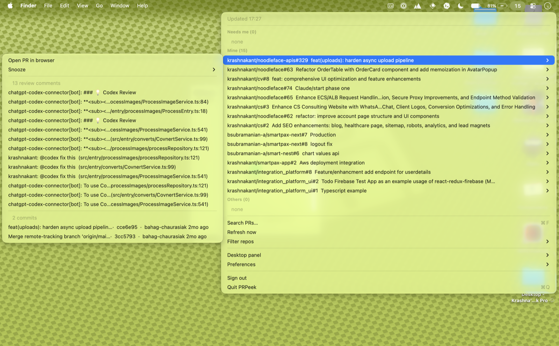Open the Finder Go menu
This screenshot has width=559, height=346.
tap(99, 6)
